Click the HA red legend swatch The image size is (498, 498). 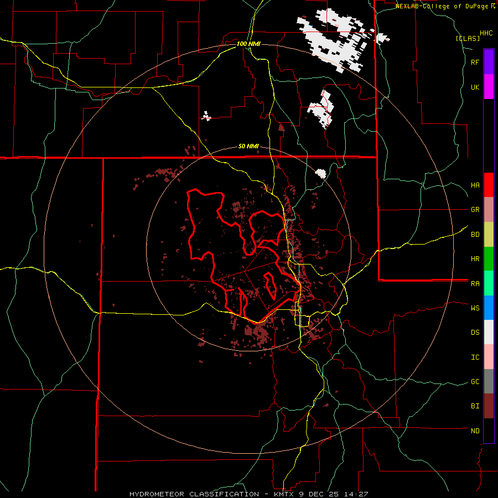pos(489,185)
